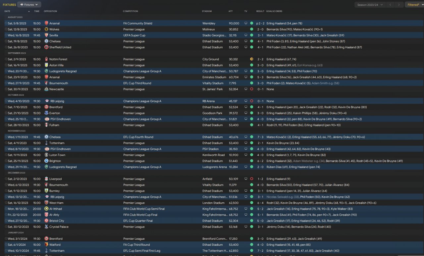Click the Al-Ahly club badge
Image resolution: width=424 pixels, height=256 pixels.
tap(46, 215)
